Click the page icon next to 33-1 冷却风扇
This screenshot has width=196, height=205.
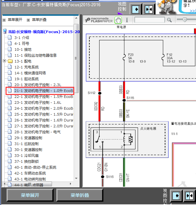pyautogui.click(x=10, y=155)
